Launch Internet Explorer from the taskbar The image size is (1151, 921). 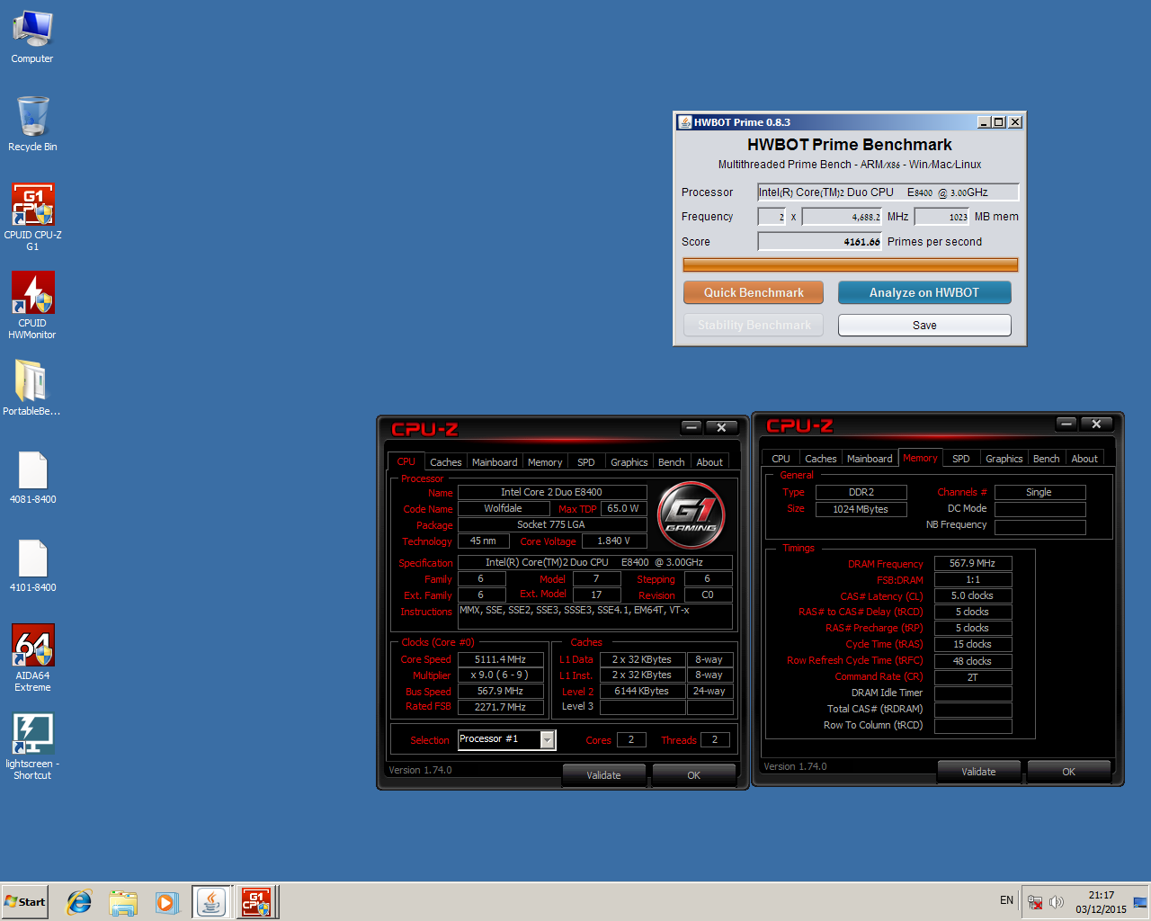pyautogui.click(x=79, y=901)
